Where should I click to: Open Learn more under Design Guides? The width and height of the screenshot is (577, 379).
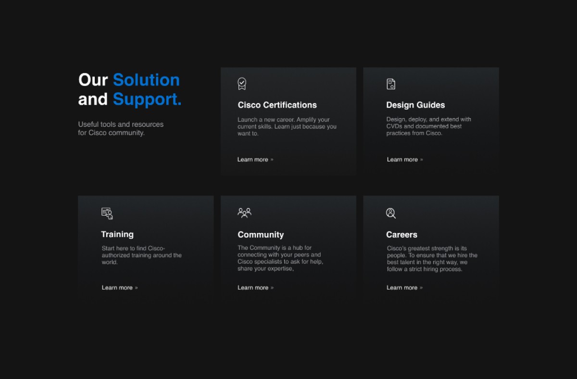405,159
